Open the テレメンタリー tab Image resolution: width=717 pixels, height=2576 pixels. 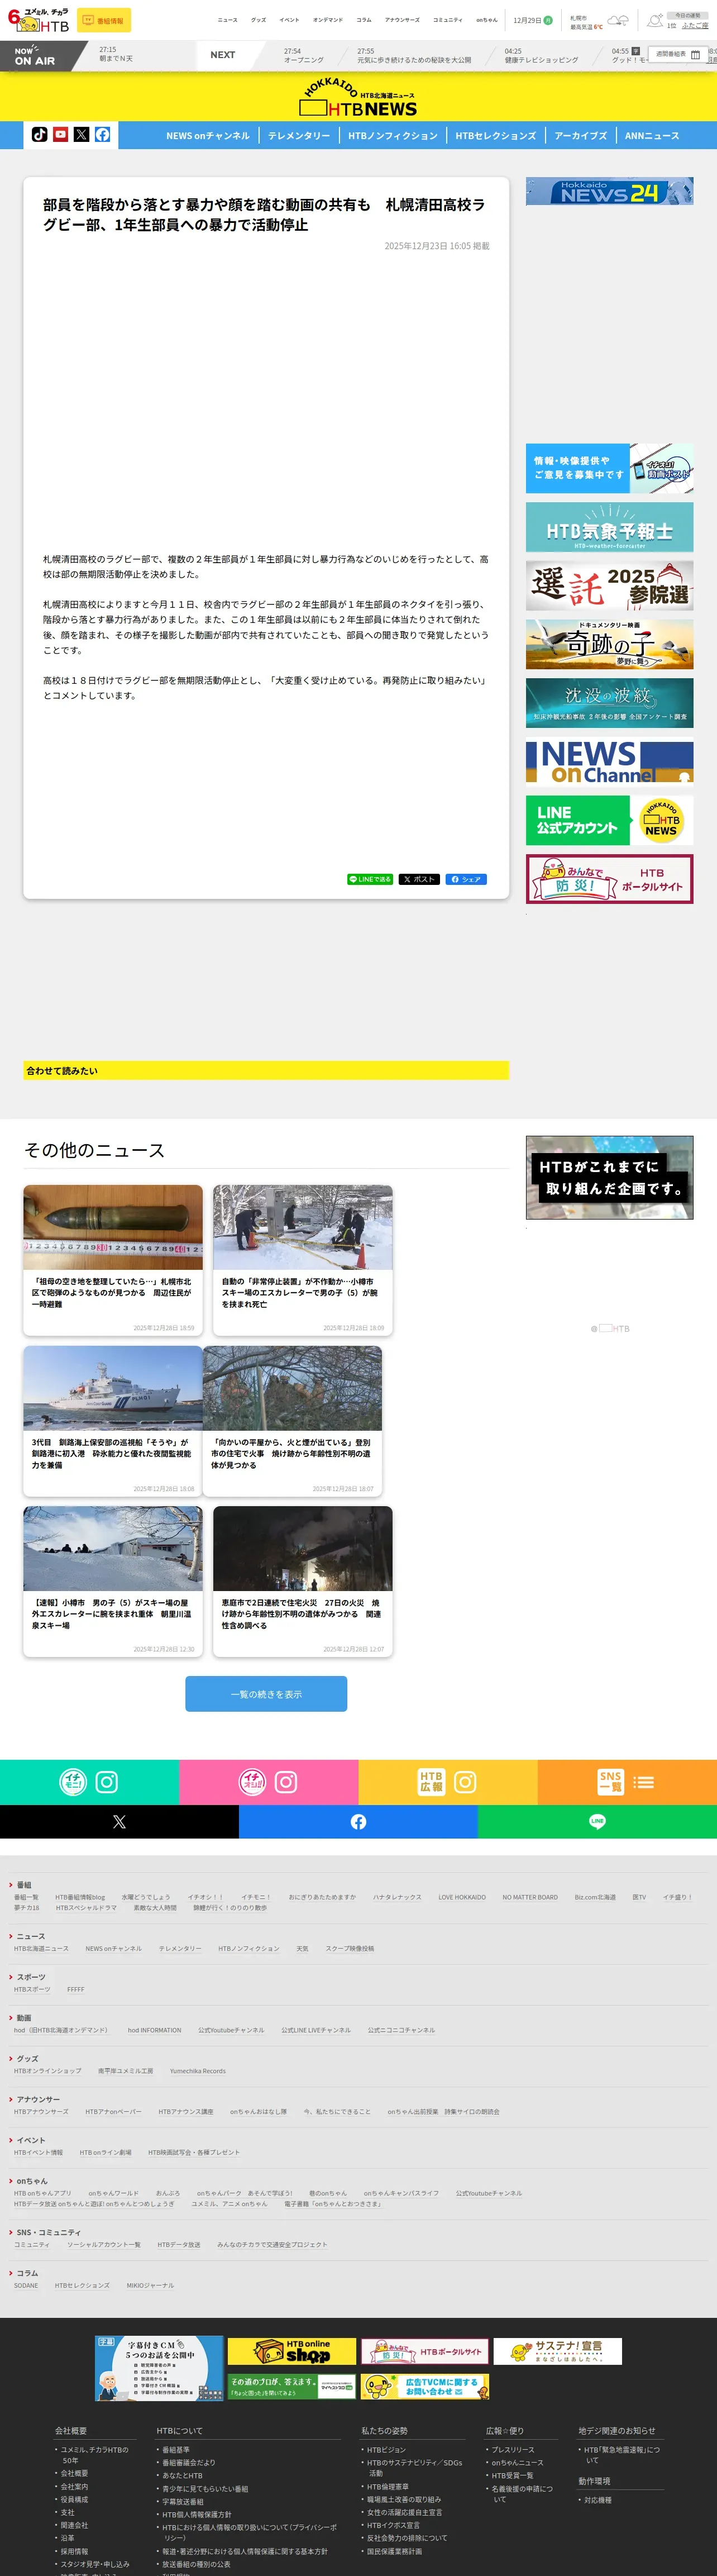[x=299, y=136]
